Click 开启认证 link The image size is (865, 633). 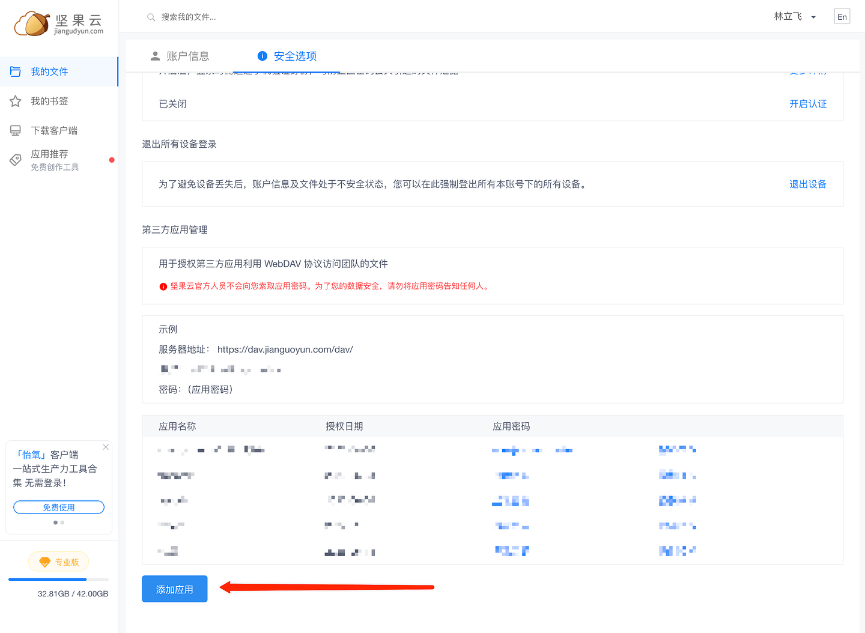808,104
